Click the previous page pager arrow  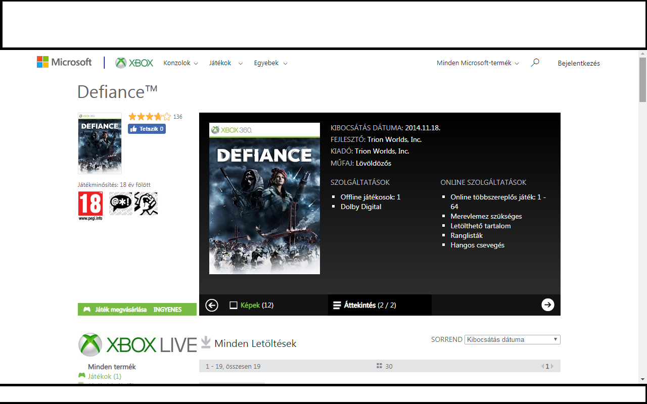(x=543, y=366)
